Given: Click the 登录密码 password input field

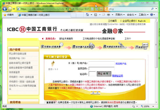Looking at the screenshot, I should 102,69.
